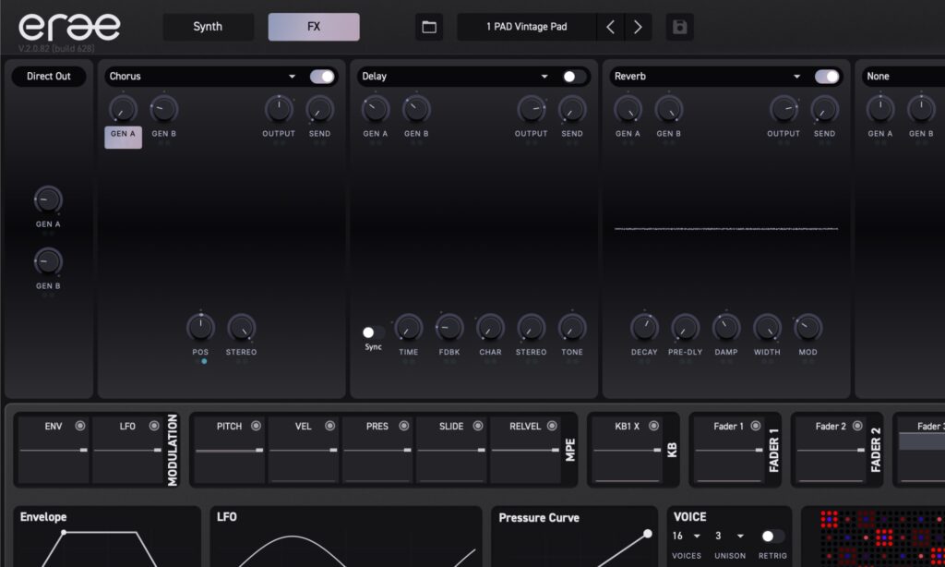945x567 pixels.
Task: Click the Reverb DECAY knob
Action: click(x=644, y=328)
